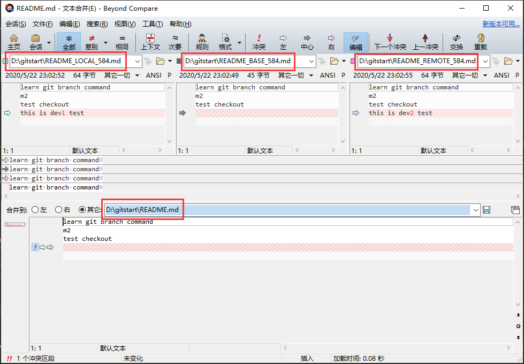Select the 差别 (Differences) filter icon
This screenshot has height=364, width=524.
(x=92, y=42)
